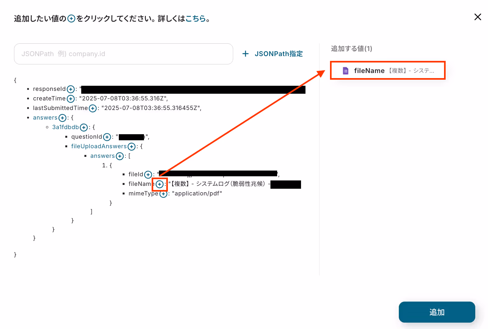Image resolution: width=488 pixels, height=329 pixels.
Task: Collapse the 3a1fdbdb node
Action: [x=66, y=127]
